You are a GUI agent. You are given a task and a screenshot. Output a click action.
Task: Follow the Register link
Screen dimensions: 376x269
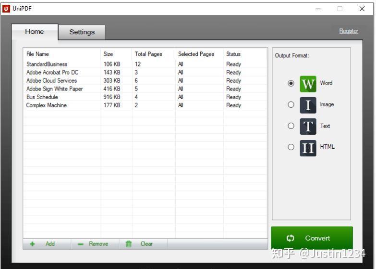point(349,31)
